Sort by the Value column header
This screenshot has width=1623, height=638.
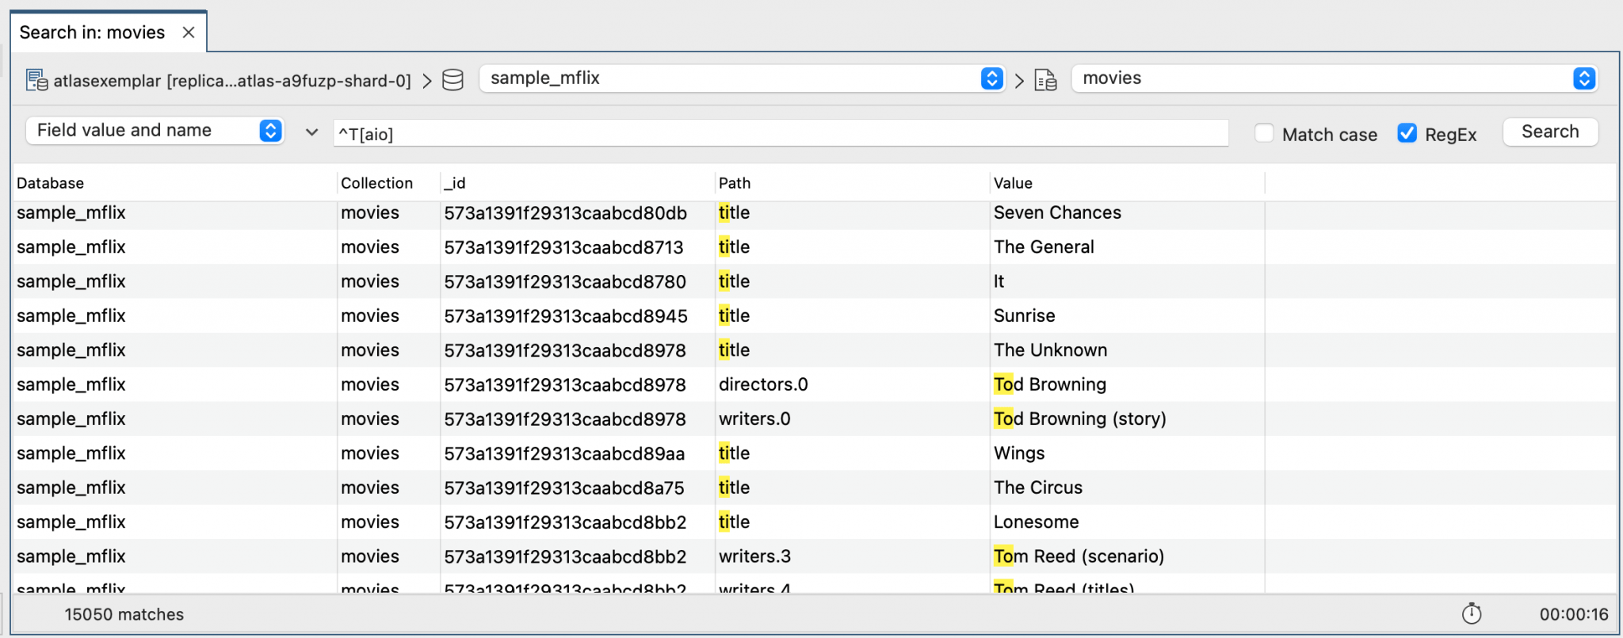(x=1013, y=183)
